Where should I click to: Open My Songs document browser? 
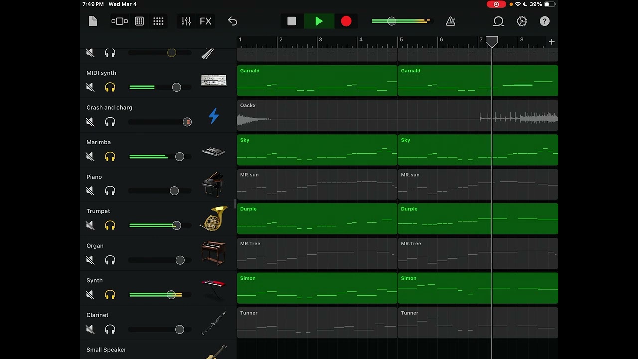93,21
